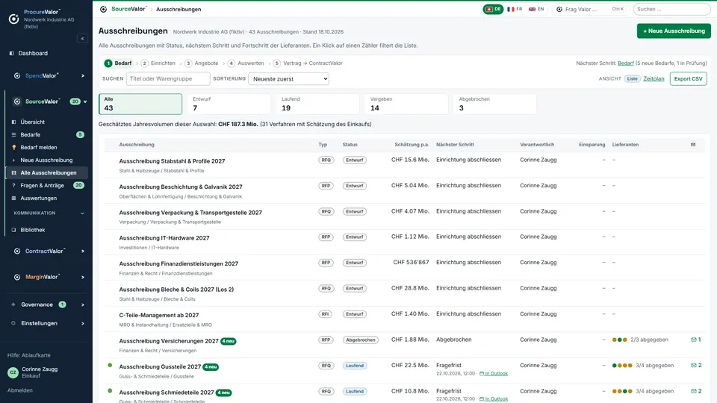Click supplier progress dots for Gussteile 2027
Image resolution: width=717 pixels, height=403 pixels.
[x=622, y=366]
